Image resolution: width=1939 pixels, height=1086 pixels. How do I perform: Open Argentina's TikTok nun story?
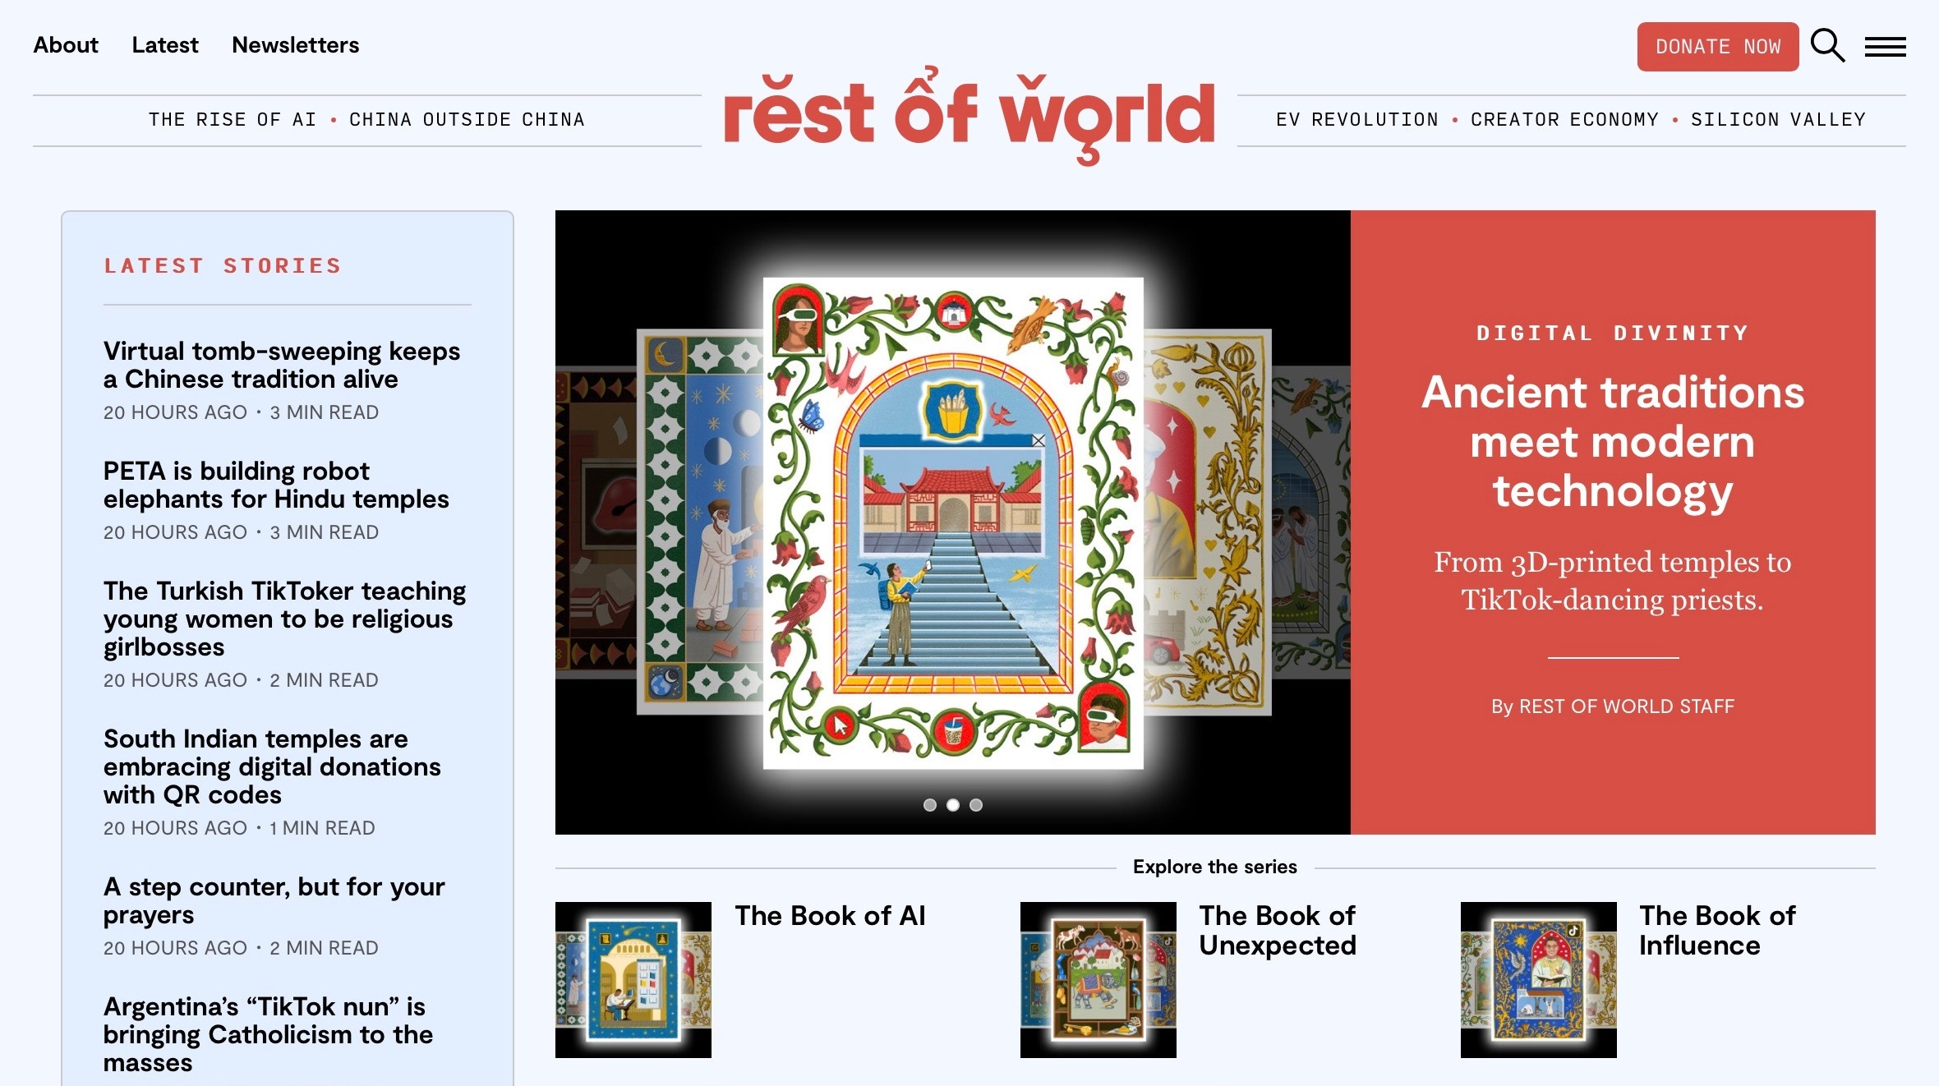268,1034
